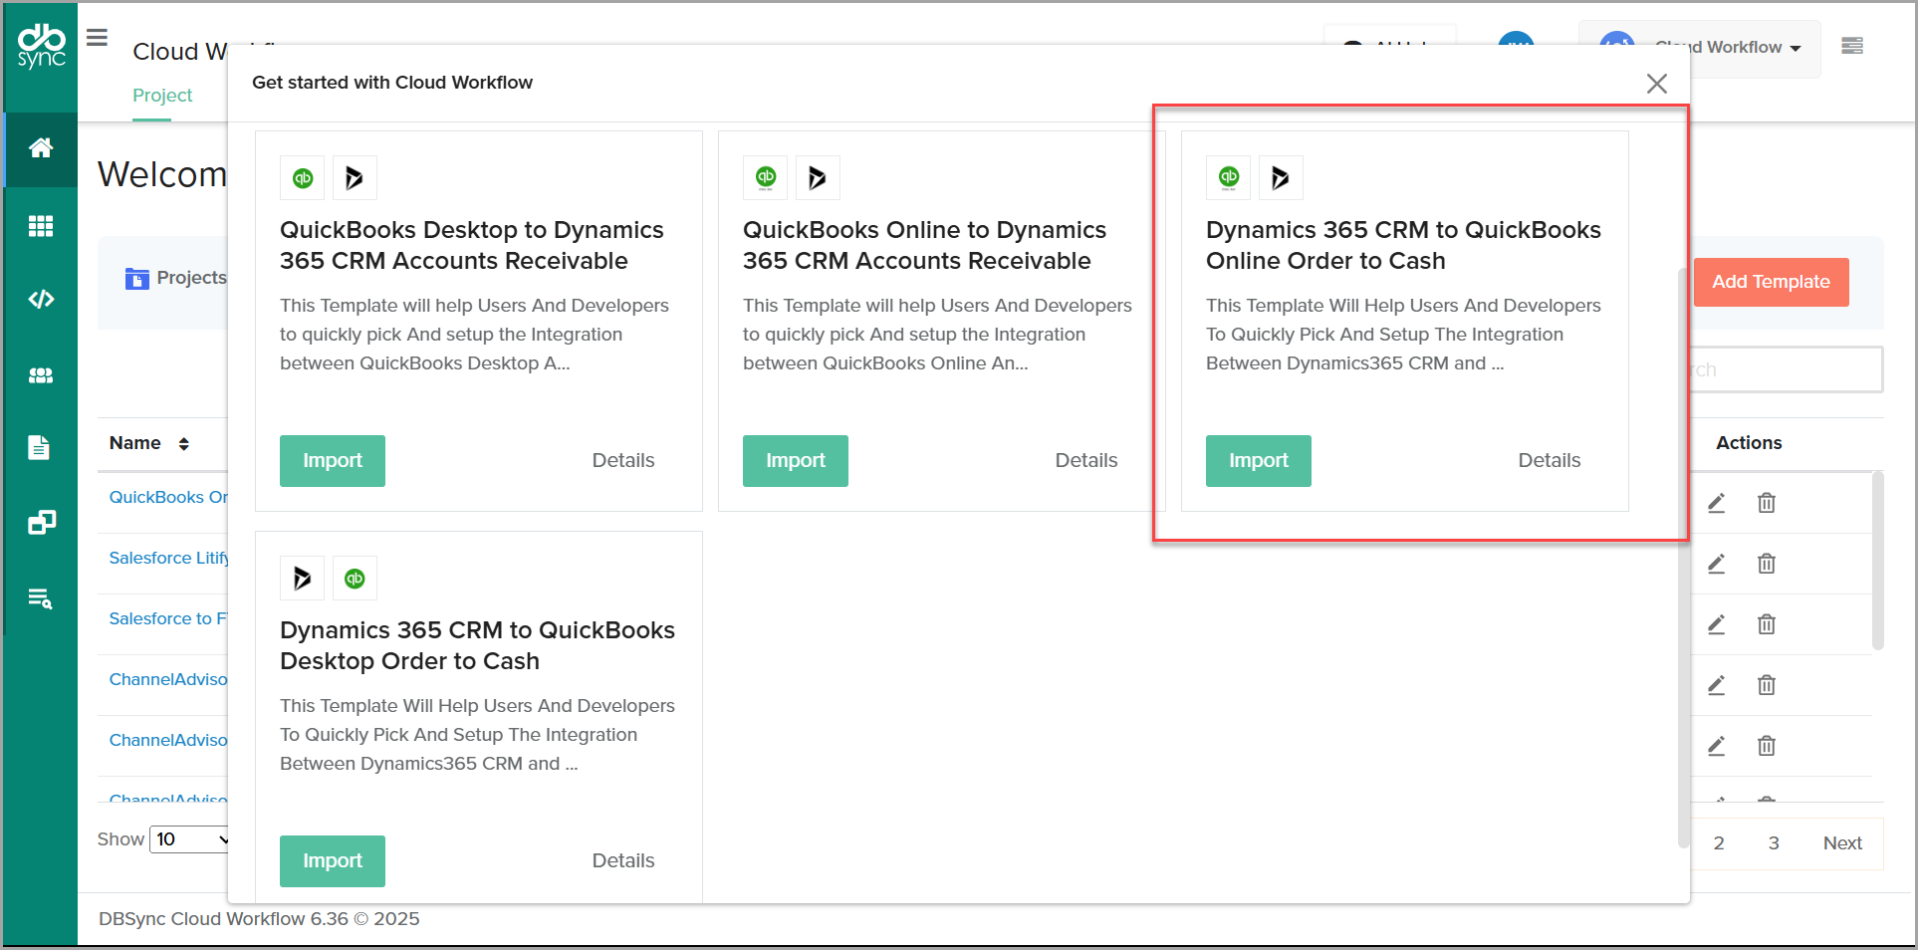Click the Add Template button
The image size is (1918, 950).
coord(1770,282)
